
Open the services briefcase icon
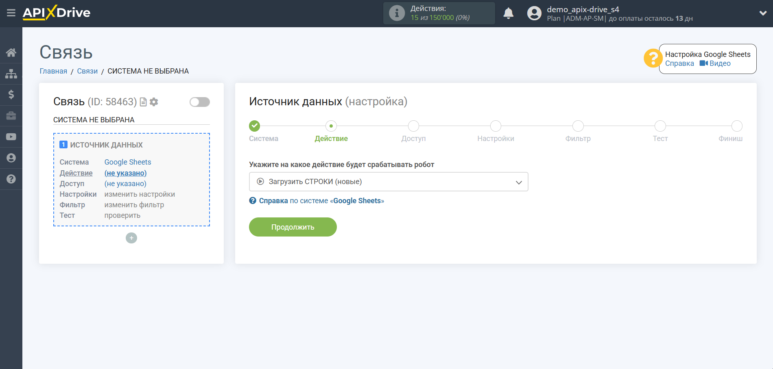pos(11,115)
